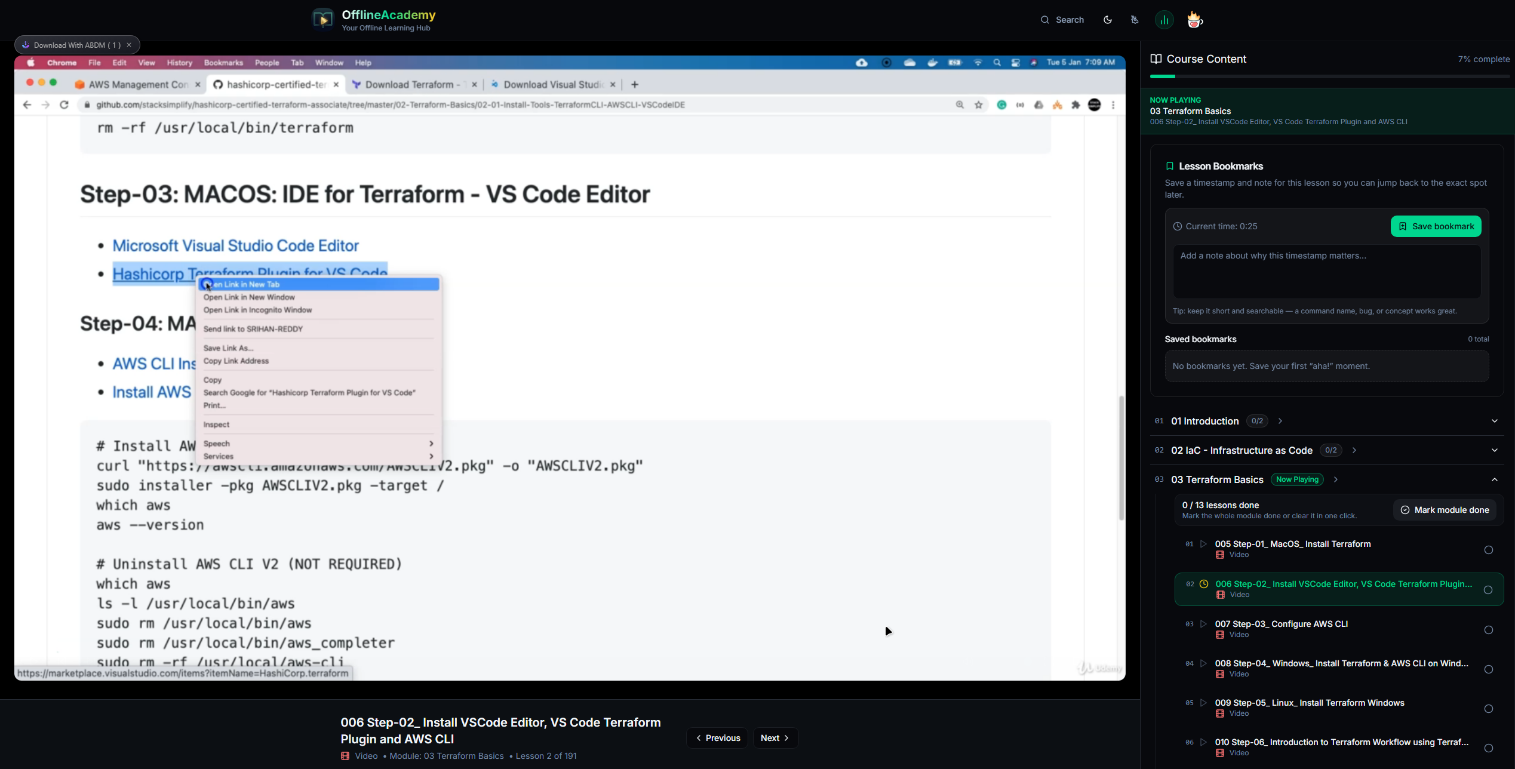Click Bookmarks in the video's Chrome menu bar

[x=223, y=63]
